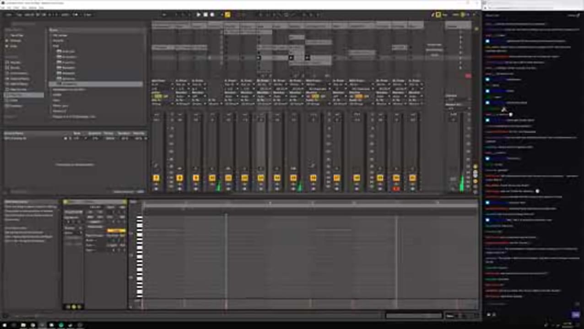Show the clip box using leftmost round button
Viewport: 584px width, 329px height.
(68, 307)
